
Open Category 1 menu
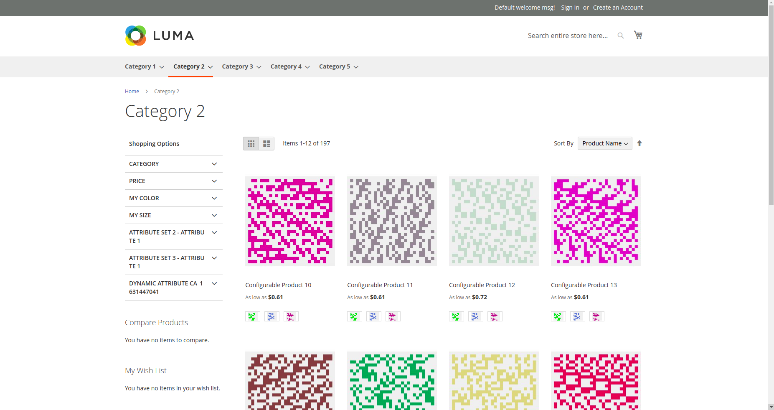(x=145, y=66)
